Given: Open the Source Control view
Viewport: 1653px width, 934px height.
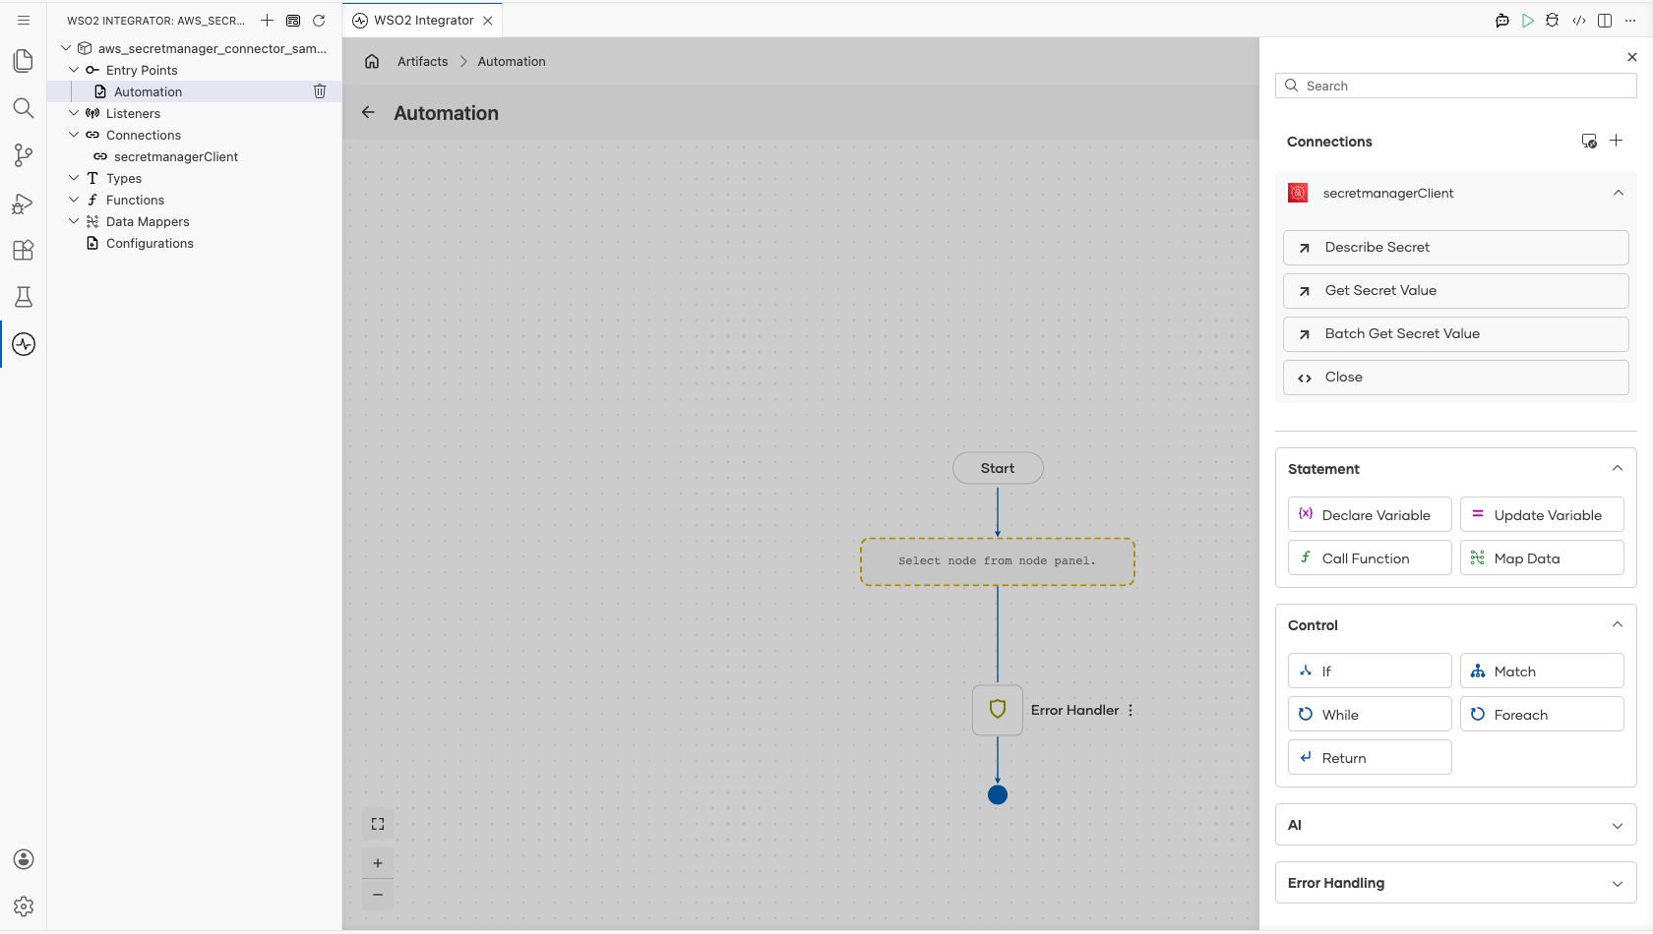Looking at the screenshot, I should pyautogui.click(x=24, y=155).
